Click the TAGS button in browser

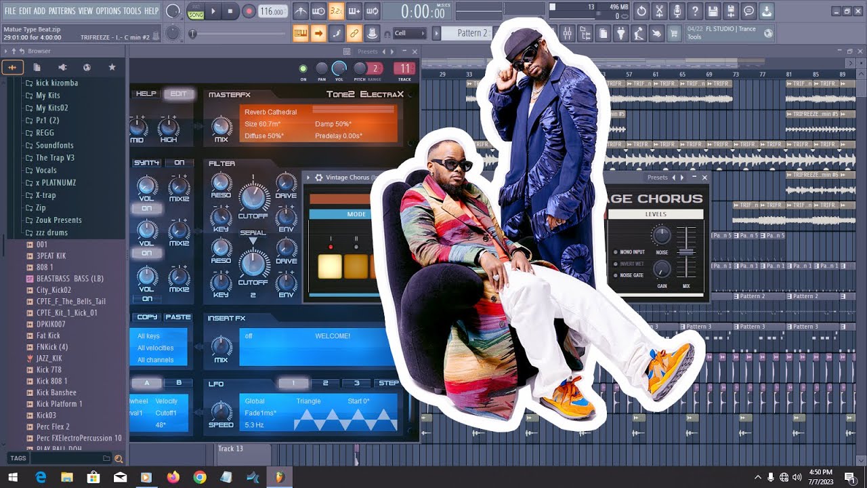tap(18, 458)
